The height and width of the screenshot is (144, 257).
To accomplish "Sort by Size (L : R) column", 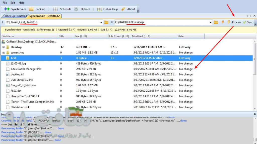I will pyautogui.click(x=91, y=36).
